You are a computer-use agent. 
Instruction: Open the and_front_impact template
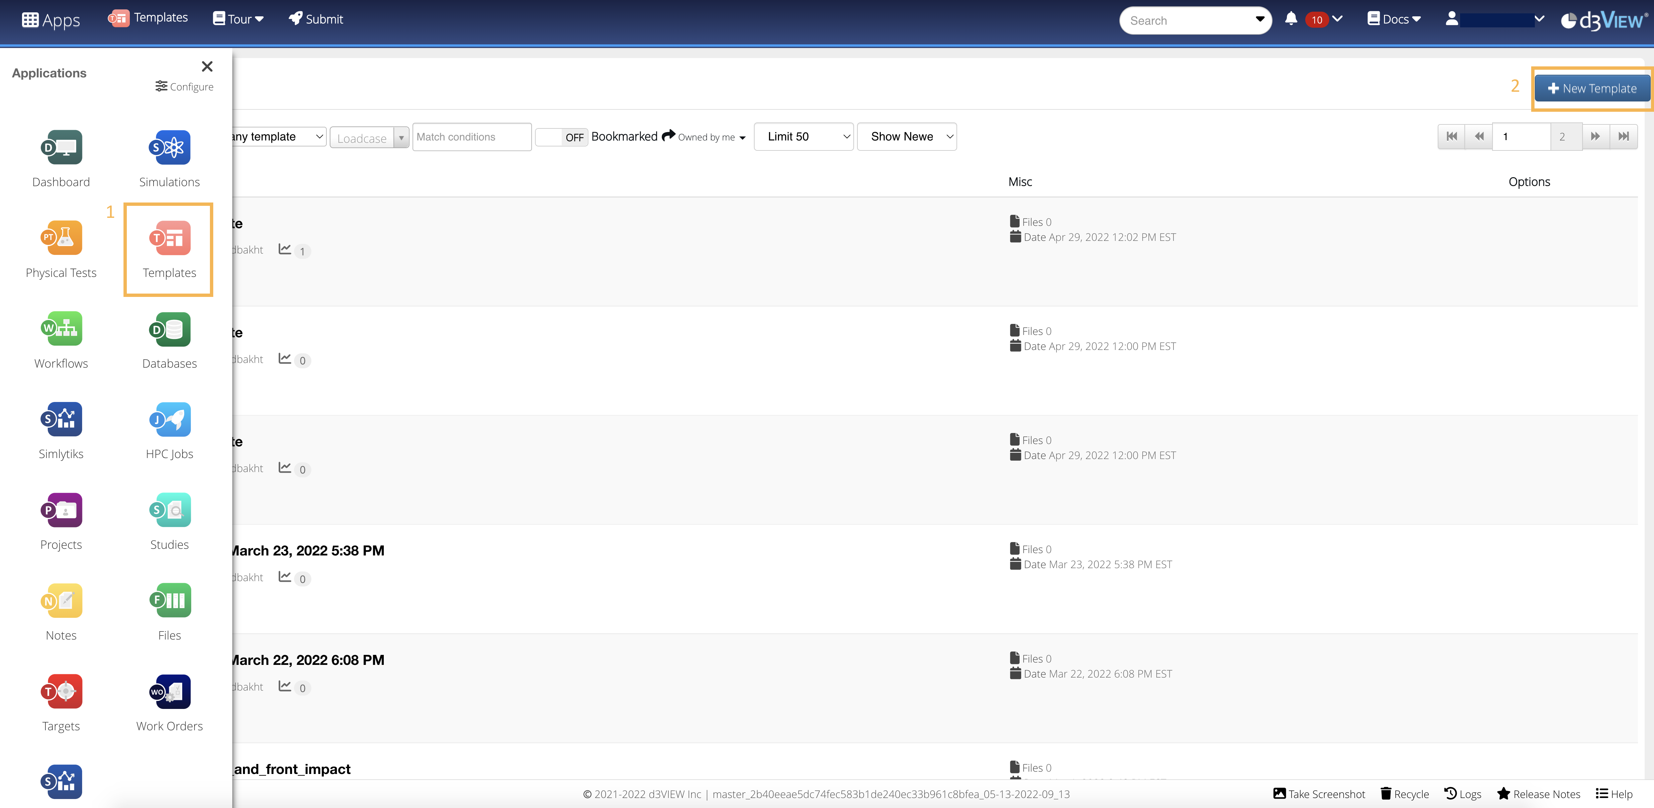click(291, 769)
